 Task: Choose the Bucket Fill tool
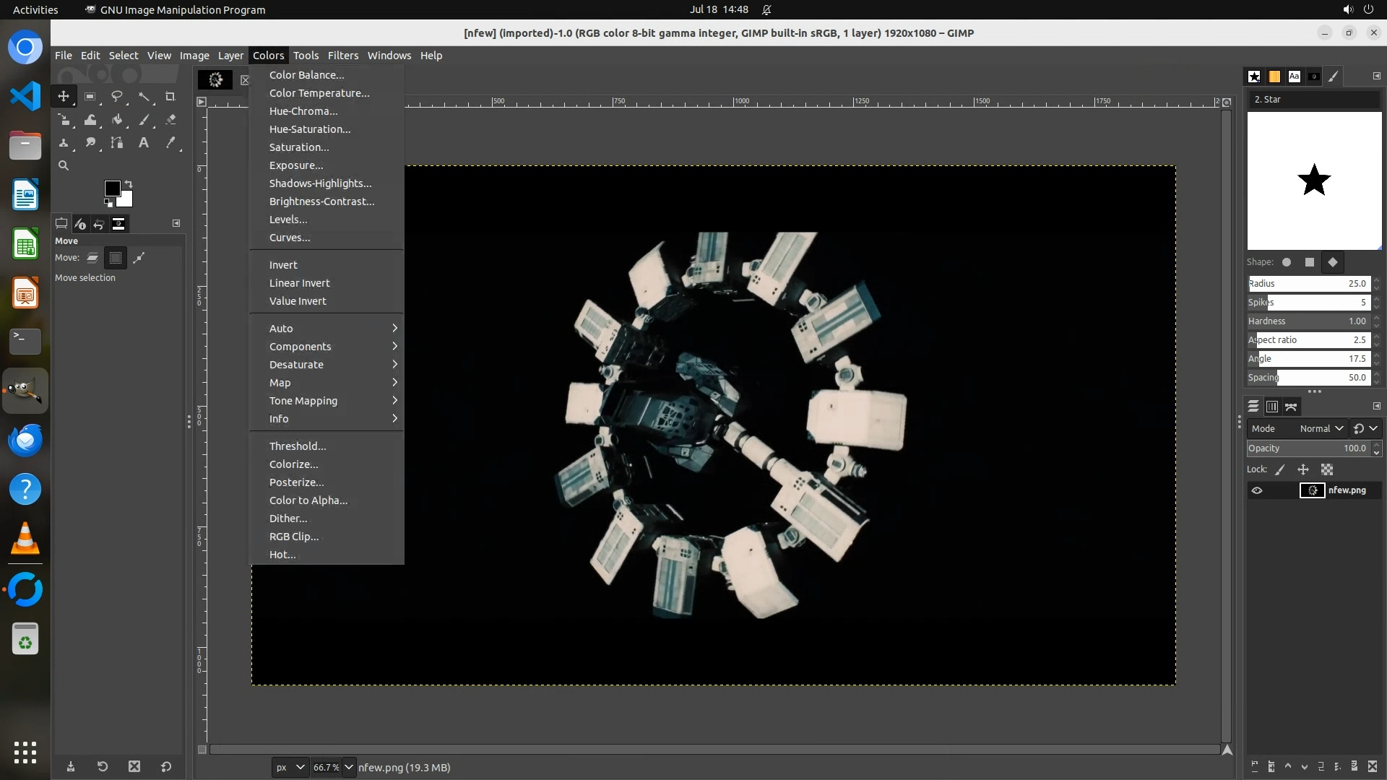(117, 120)
